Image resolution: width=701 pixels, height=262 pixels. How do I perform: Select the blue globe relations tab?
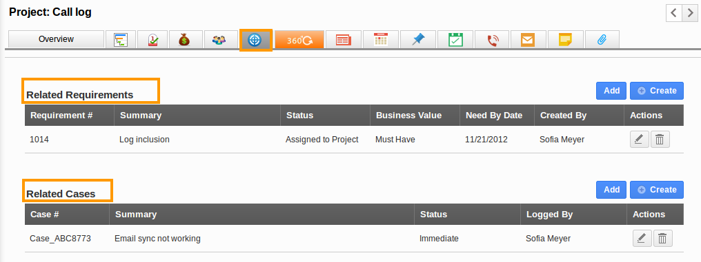point(255,40)
